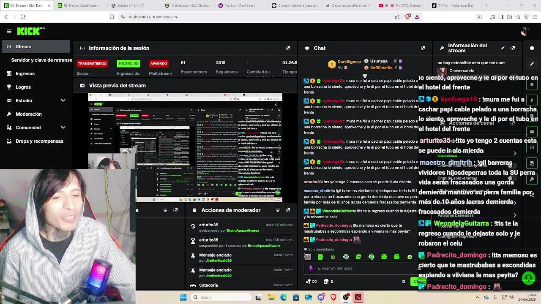Click the TRANSMITIENDO status badge
This screenshot has width=541, height=304.
click(92, 63)
